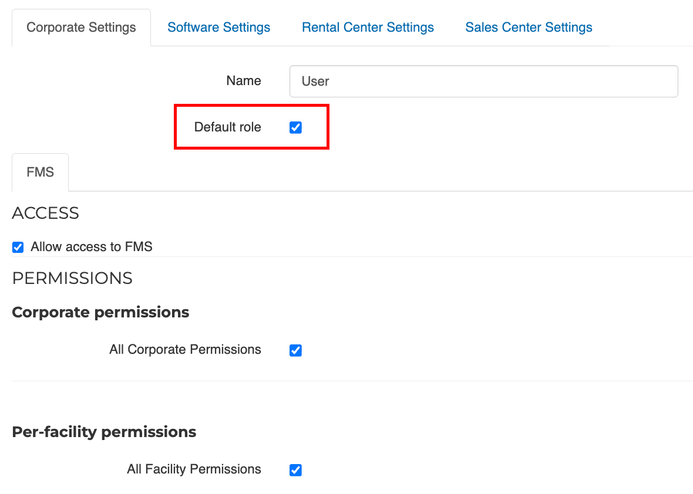Click the divider below All Corporate Permissions
This screenshot has height=494, width=693.
tap(352, 381)
